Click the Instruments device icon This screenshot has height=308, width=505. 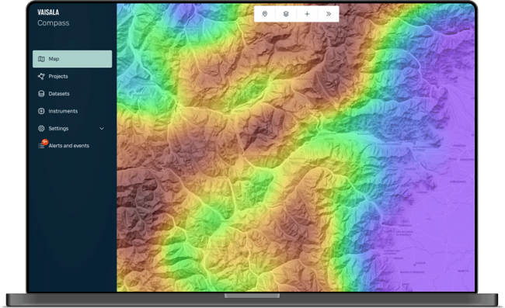click(41, 111)
